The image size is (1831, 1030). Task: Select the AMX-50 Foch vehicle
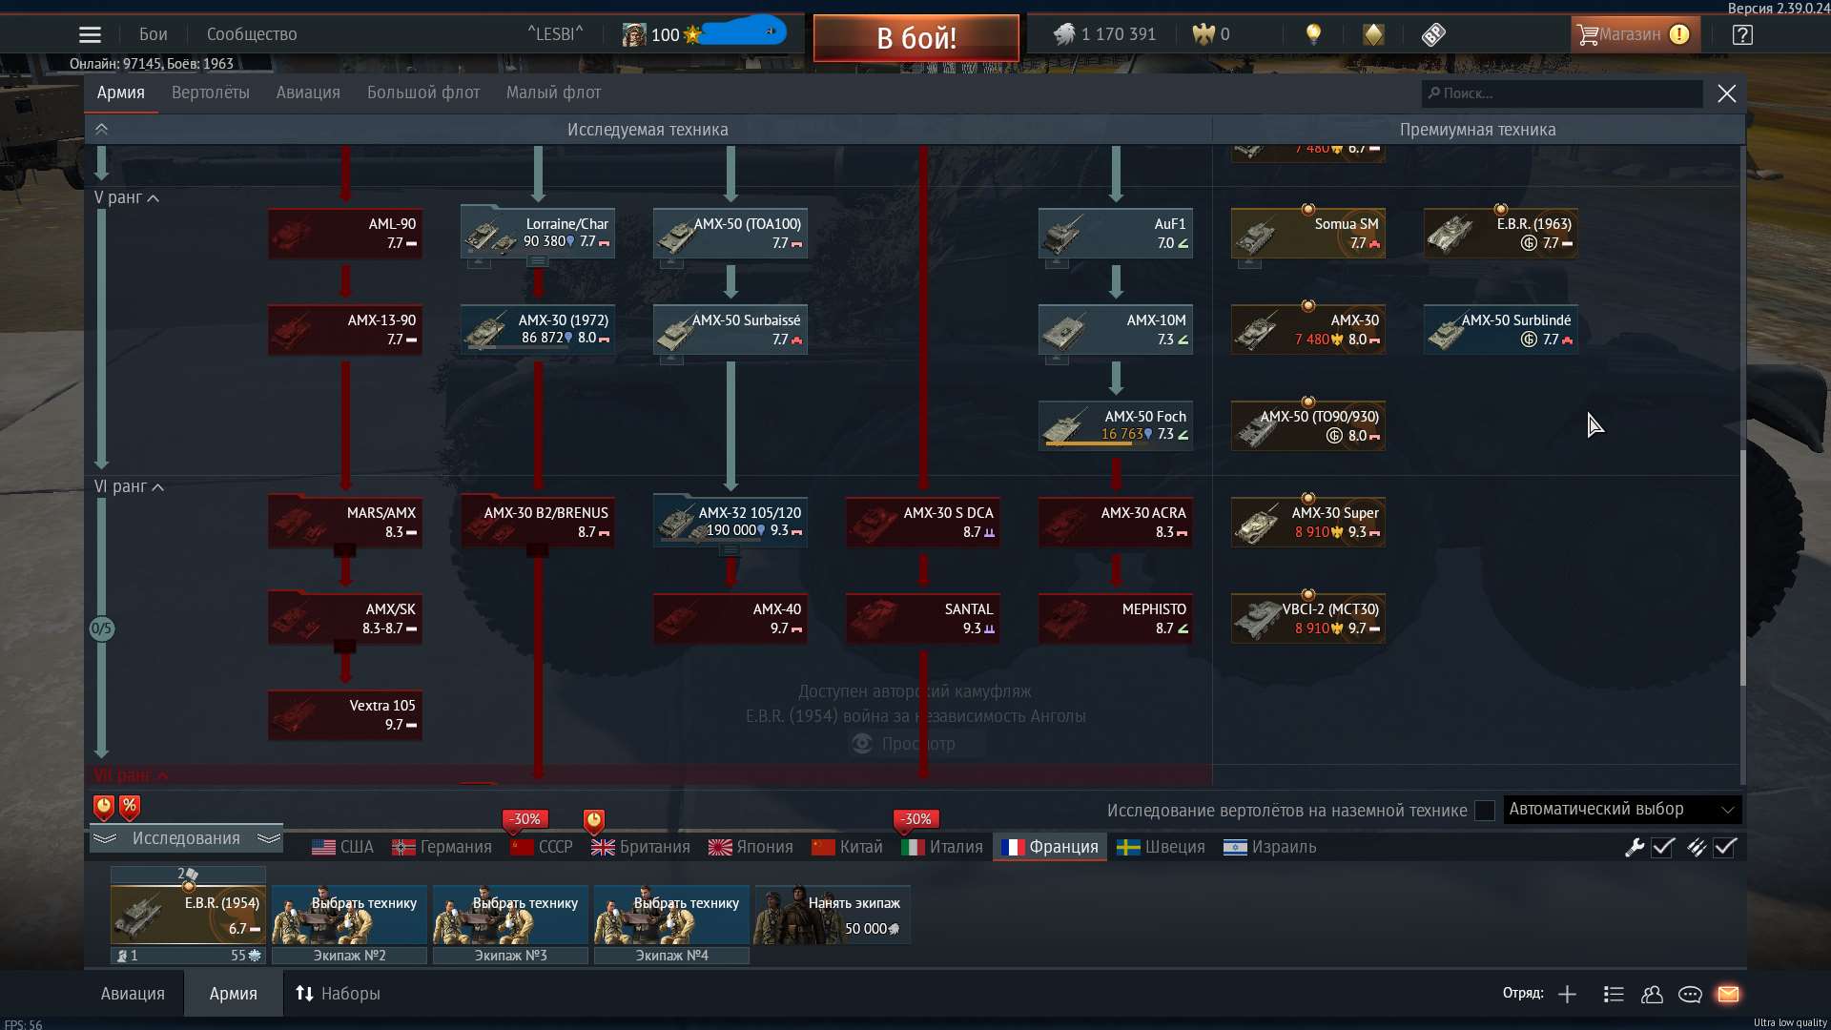1116,425
